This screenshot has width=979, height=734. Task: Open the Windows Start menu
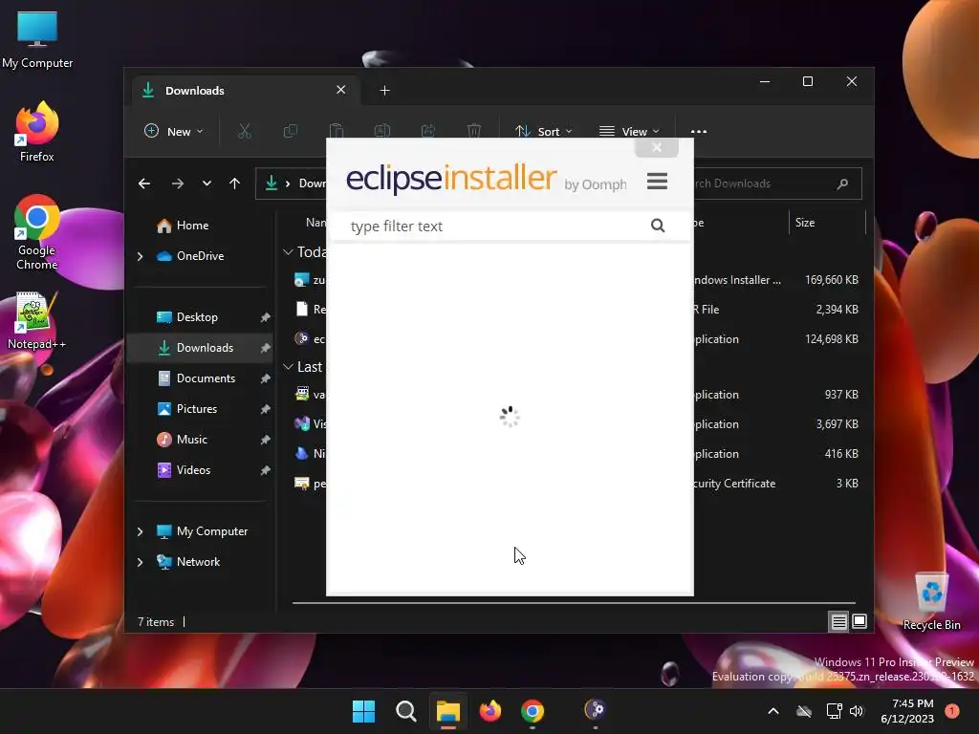tap(363, 711)
